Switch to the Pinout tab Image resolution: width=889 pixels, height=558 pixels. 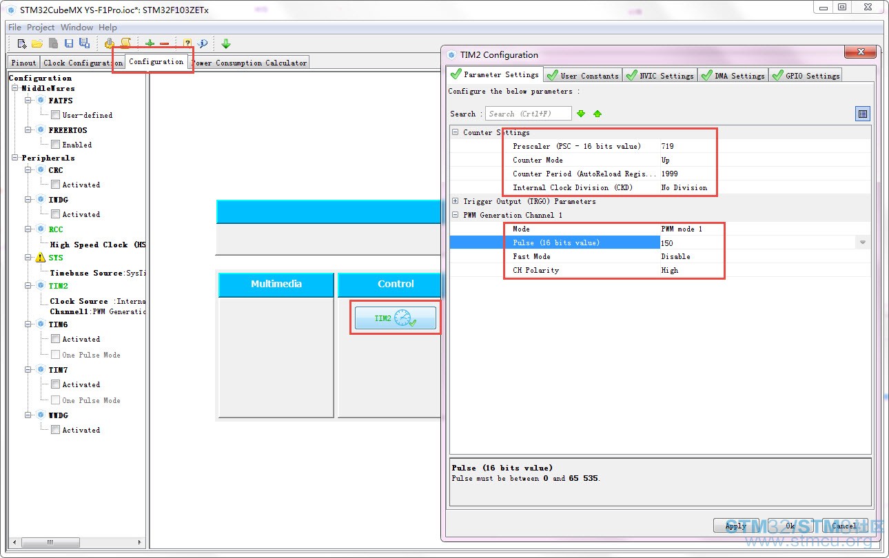[23, 63]
